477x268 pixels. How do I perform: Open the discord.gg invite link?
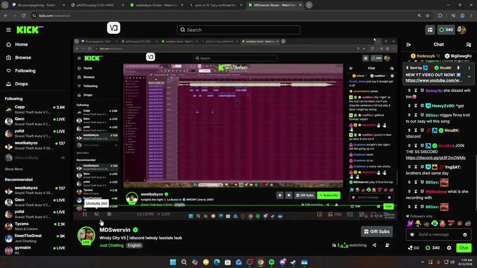point(435,158)
